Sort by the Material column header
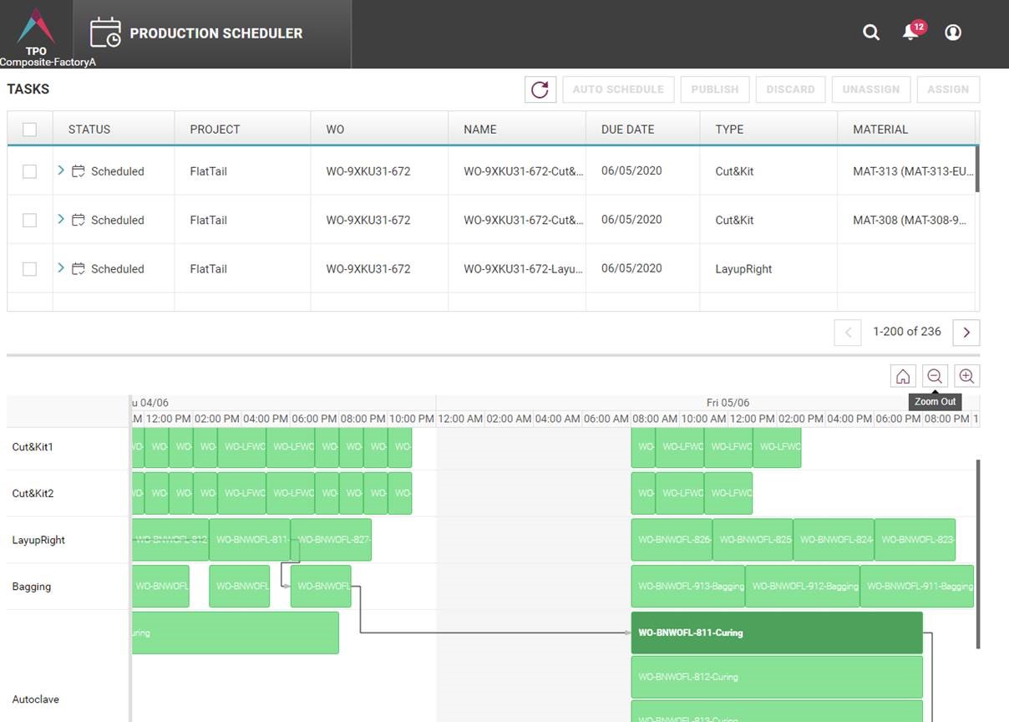Viewport: 1009px width, 722px height. pos(880,130)
